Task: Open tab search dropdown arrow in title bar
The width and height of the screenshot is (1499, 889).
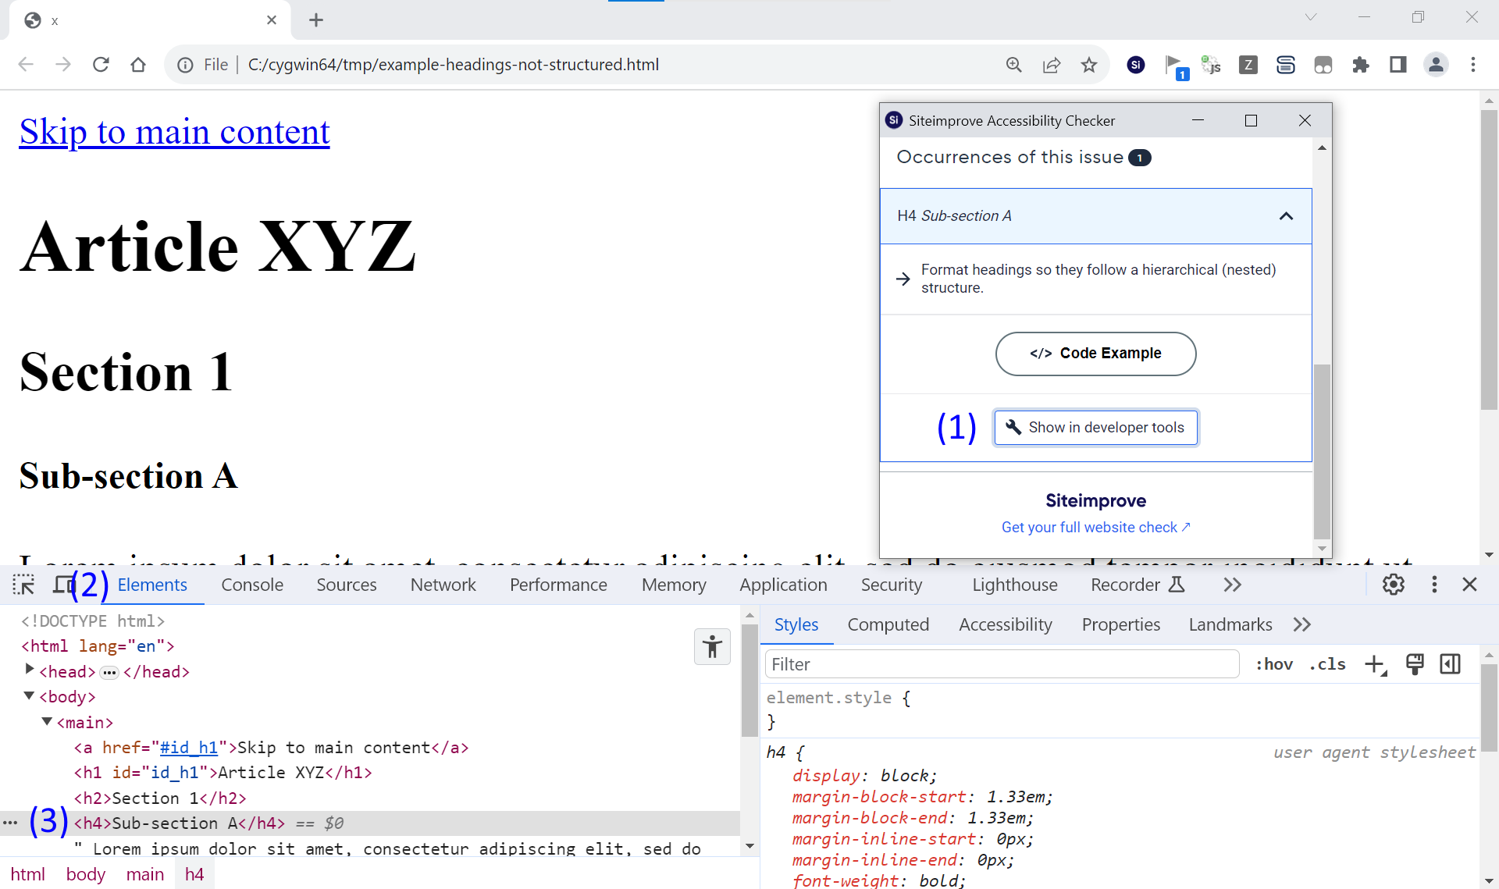Action: click(x=1311, y=17)
